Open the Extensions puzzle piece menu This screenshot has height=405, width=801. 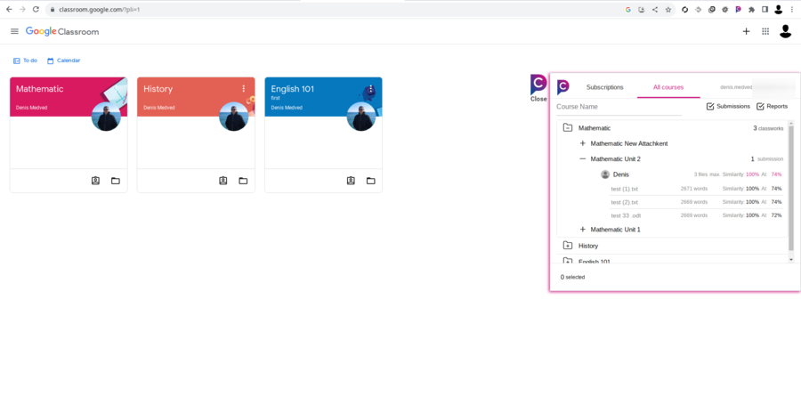(751, 9)
